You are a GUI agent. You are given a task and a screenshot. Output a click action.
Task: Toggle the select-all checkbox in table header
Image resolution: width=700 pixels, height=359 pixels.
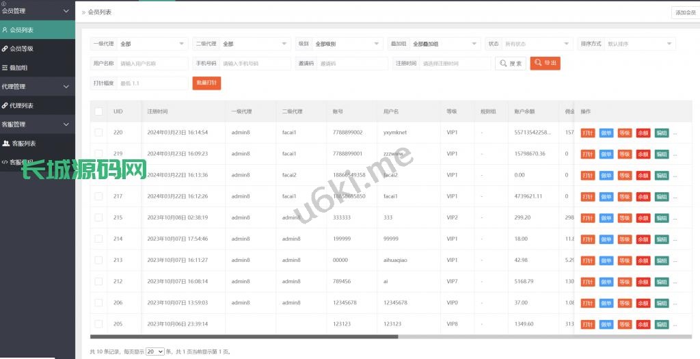(x=99, y=111)
